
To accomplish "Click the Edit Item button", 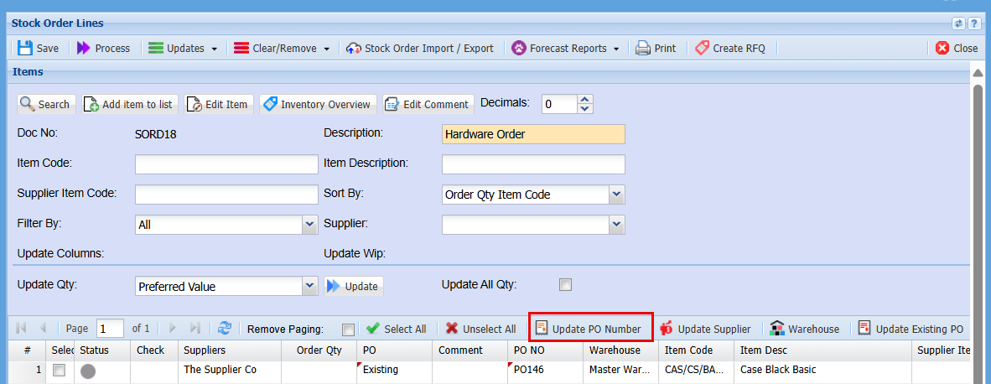I will tap(219, 104).
